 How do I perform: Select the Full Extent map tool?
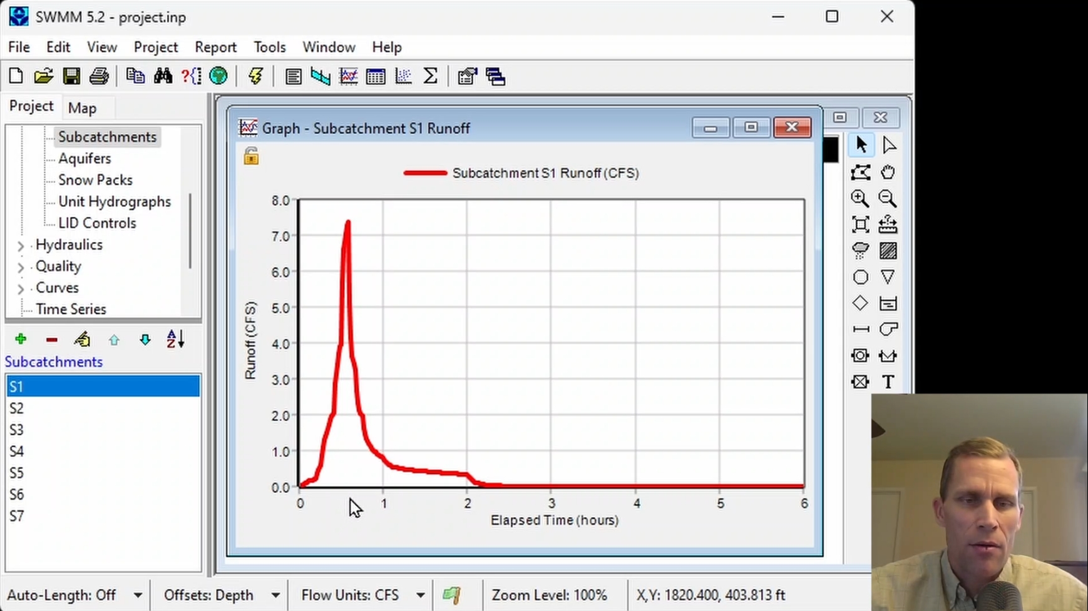pos(860,225)
